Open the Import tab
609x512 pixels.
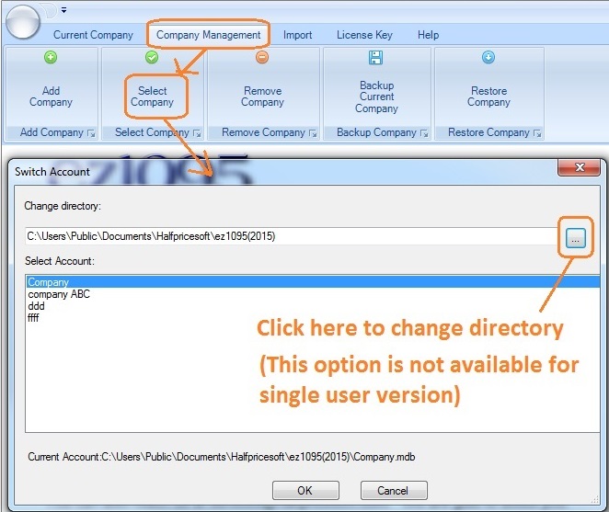297,35
